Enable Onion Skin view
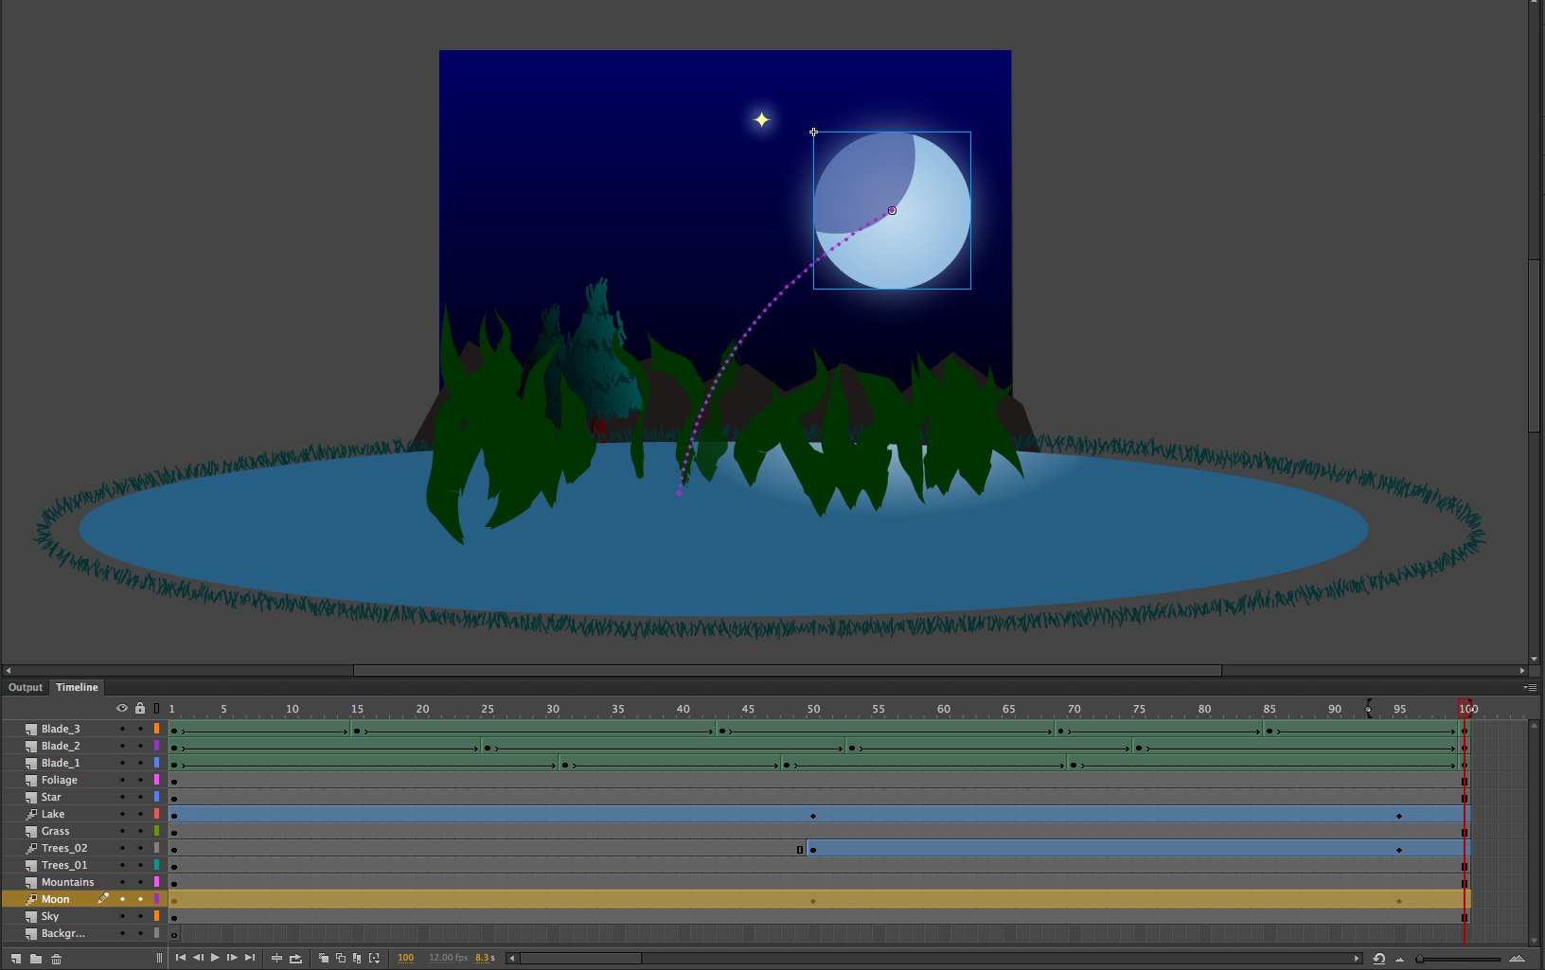 (x=322, y=958)
